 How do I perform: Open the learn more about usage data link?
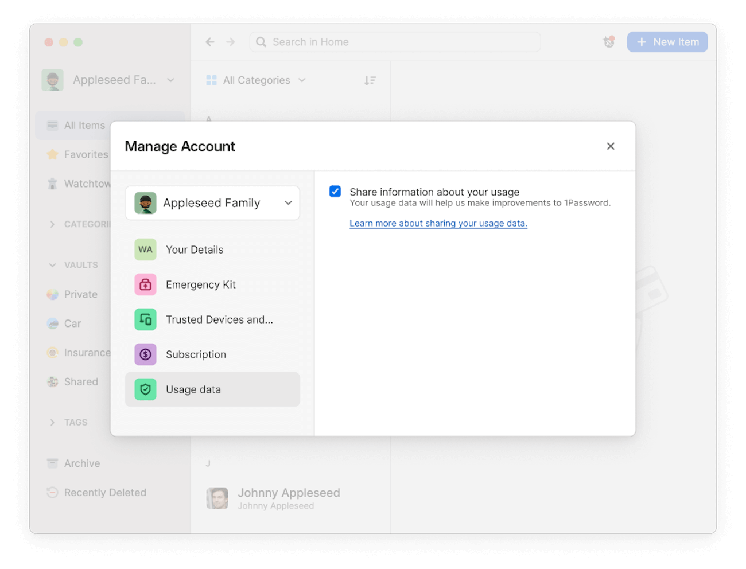(x=438, y=223)
